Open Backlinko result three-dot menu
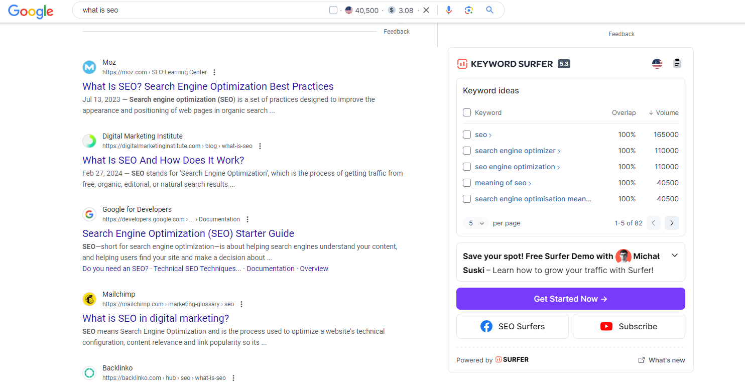Viewport: 745px width, 383px height. click(x=233, y=378)
